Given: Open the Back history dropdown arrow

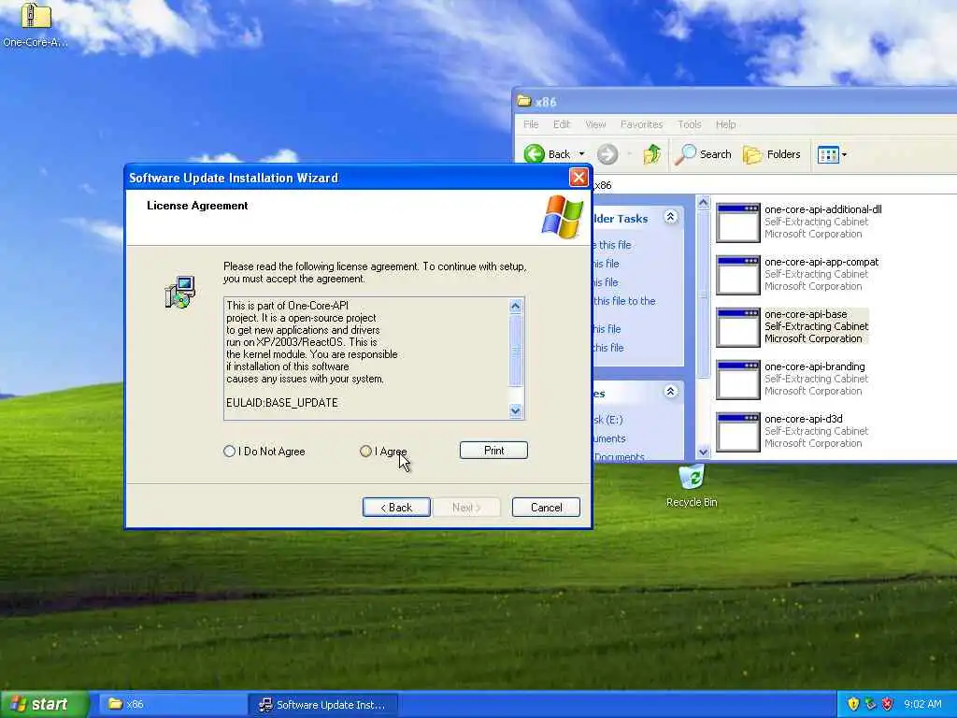Looking at the screenshot, I should click(581, 154).
